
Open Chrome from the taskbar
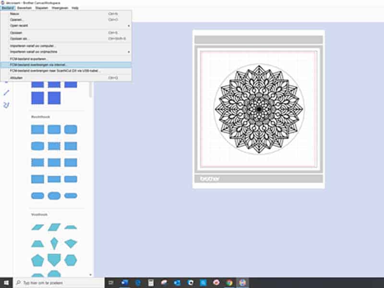[x=229, y=283]
